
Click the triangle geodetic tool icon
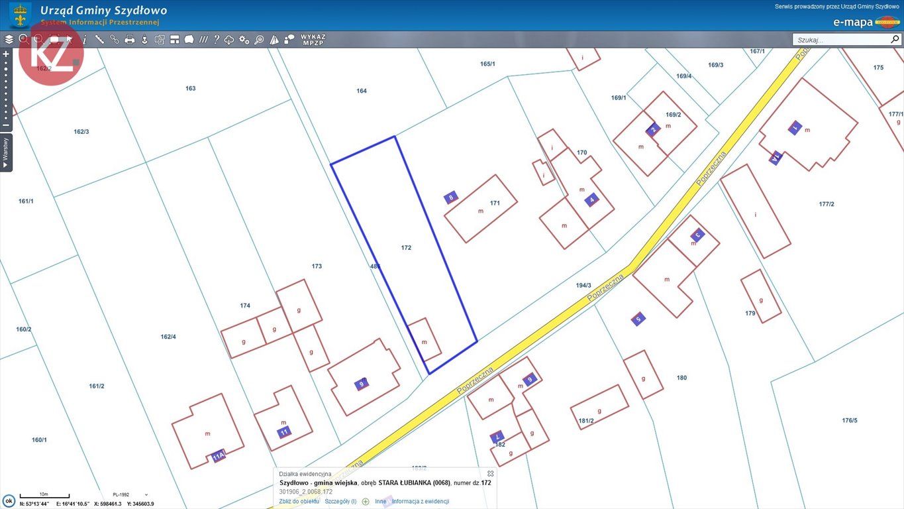pos(274,40)
